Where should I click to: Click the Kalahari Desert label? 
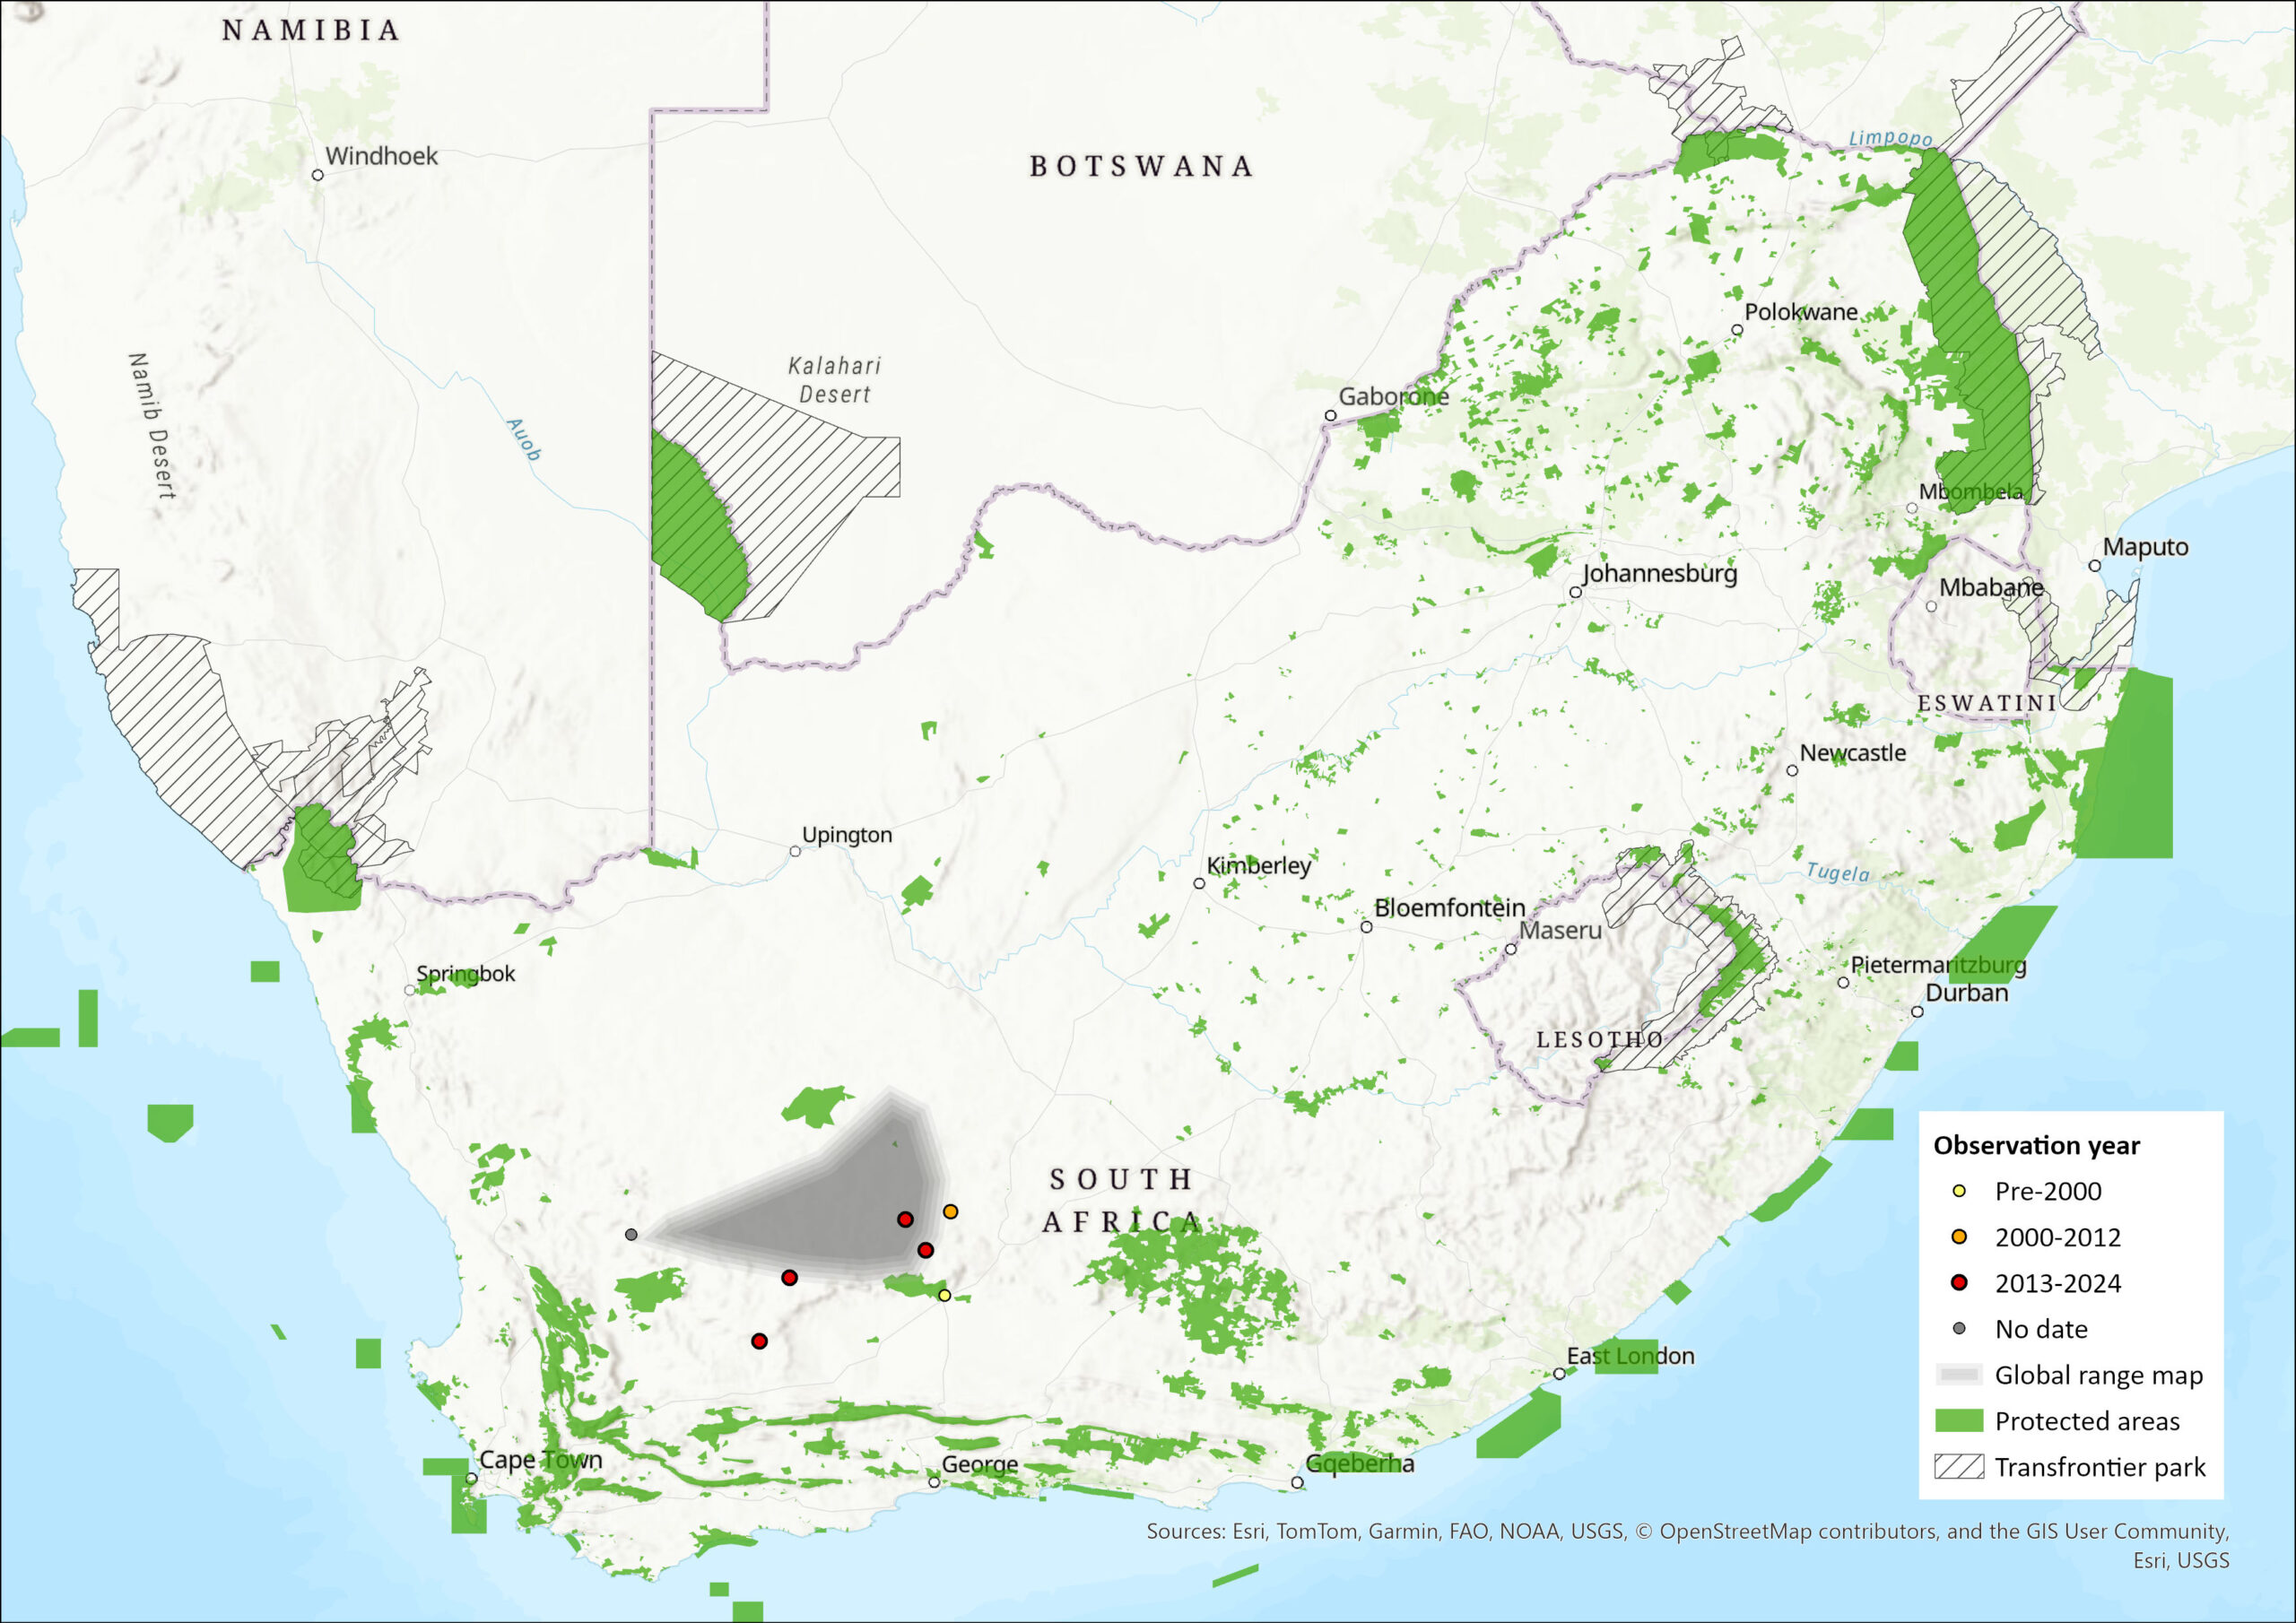point(834,380)
